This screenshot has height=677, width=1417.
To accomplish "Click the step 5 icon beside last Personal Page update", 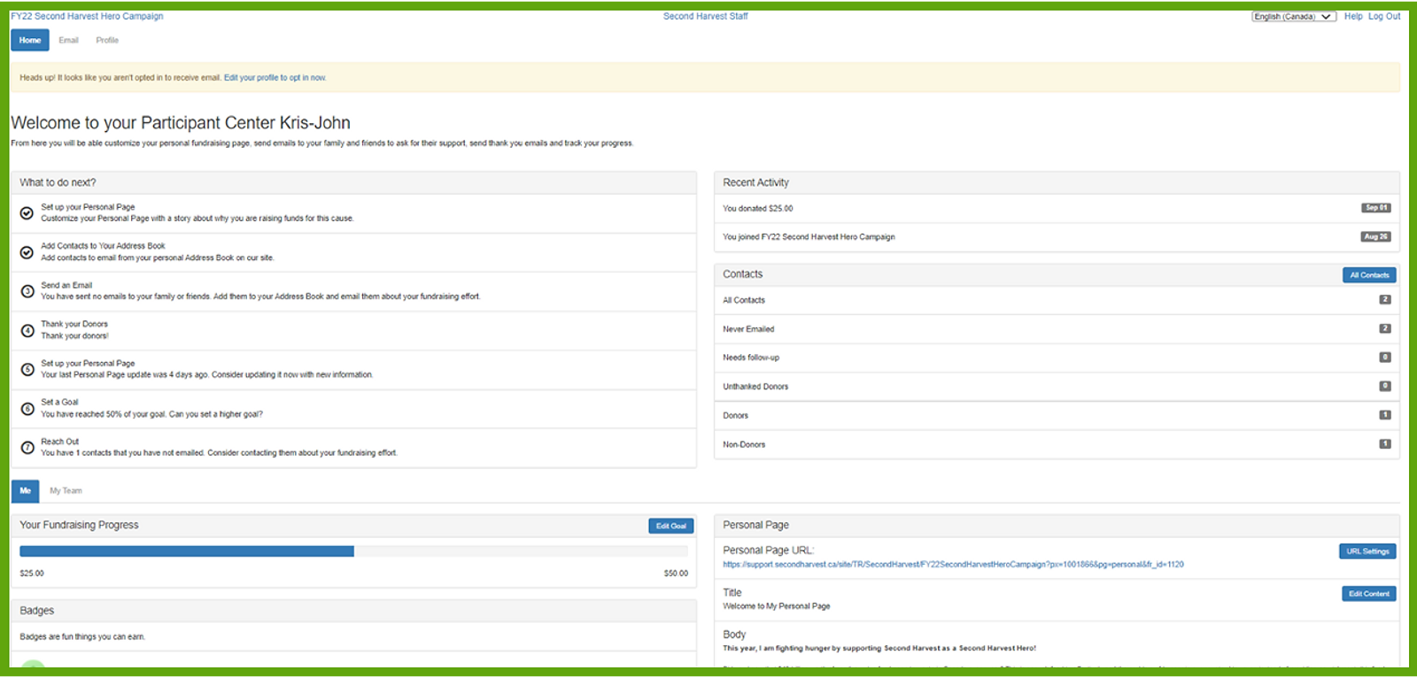I will click(x=27, y=369).
